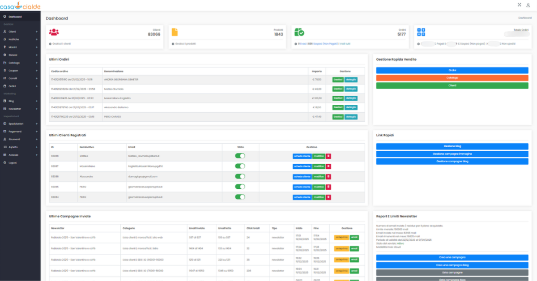
Task: Click the Spedizionieri icon in sidebar
Action: tap(4, 123)
